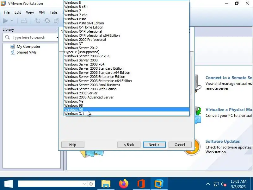Select My Computer in the library tree
Screen dimensions: 253x190
point(28,47)
